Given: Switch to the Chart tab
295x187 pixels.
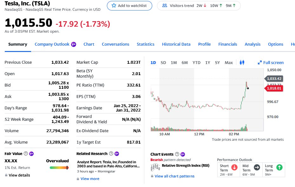Looking at the screenshot, I should click(89, 44).
